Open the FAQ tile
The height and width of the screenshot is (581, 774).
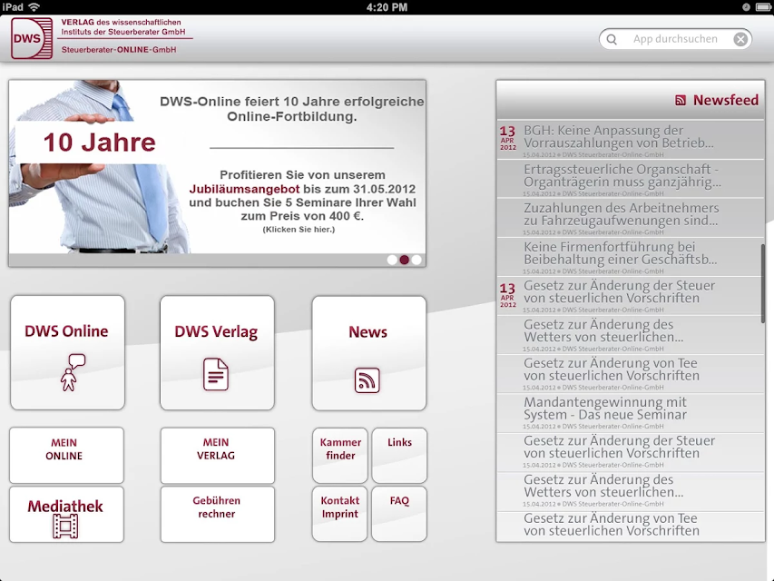(399, 514)
